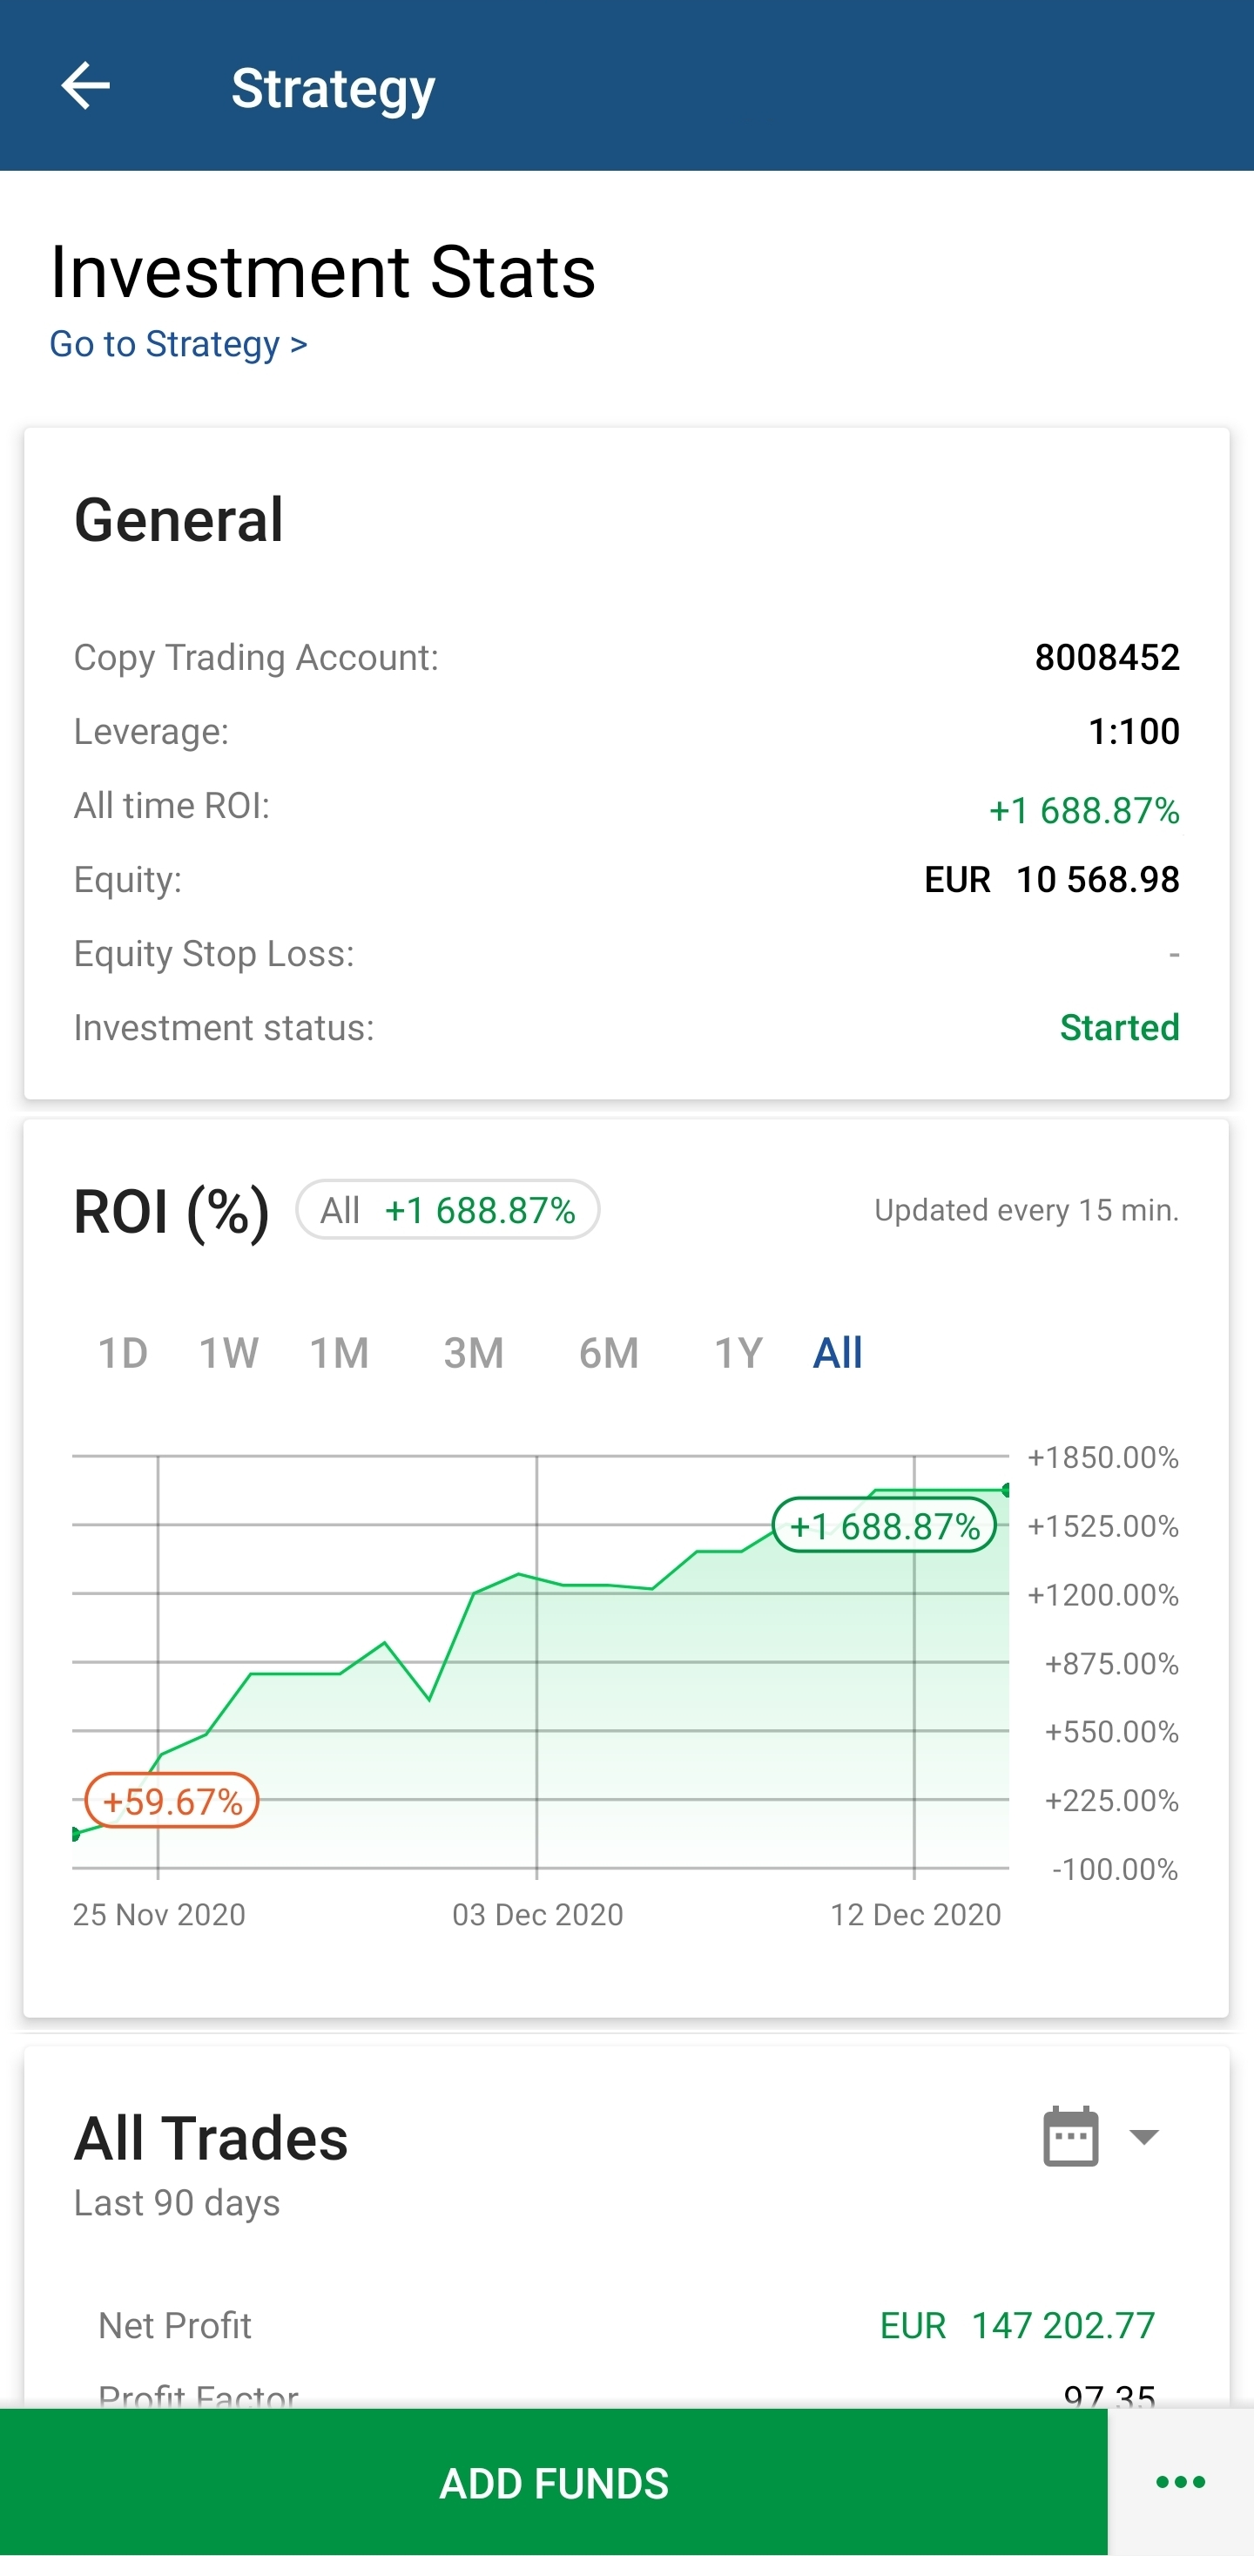The image size is (1254, 2556).
Task: Click the 03 Dec 2020 axis label
Action: click(x=537, y=1914)
